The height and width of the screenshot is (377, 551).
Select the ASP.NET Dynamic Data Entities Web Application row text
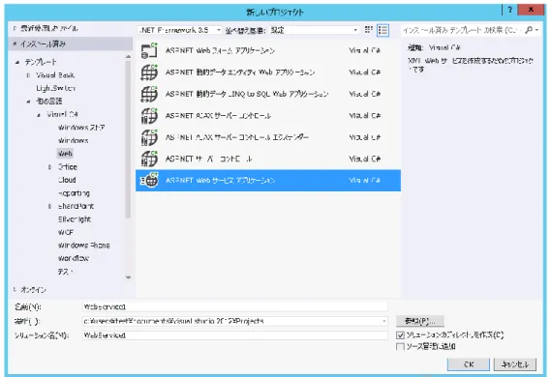tap(240, 72)
